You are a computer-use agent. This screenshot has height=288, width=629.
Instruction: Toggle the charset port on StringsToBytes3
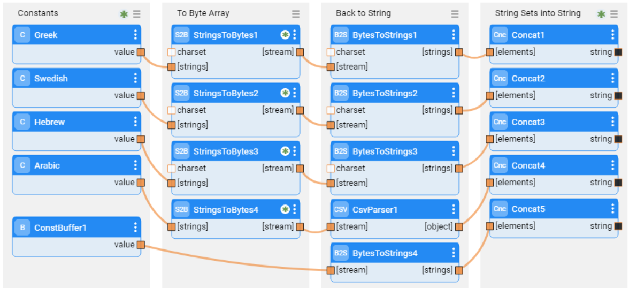pos(172,169)
